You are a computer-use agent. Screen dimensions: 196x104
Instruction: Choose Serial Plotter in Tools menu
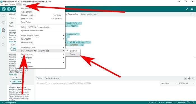(x=41, y=22)
